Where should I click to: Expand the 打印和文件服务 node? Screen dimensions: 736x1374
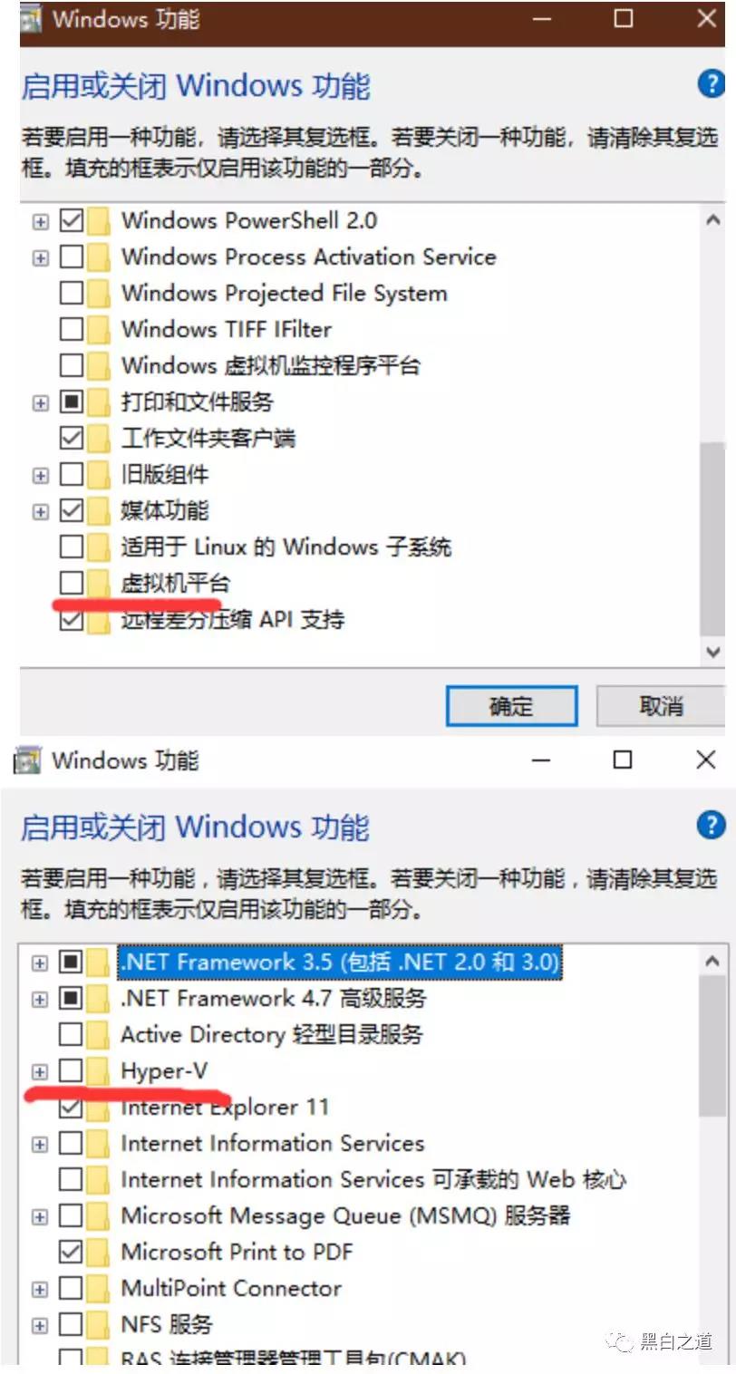[39, 402]
